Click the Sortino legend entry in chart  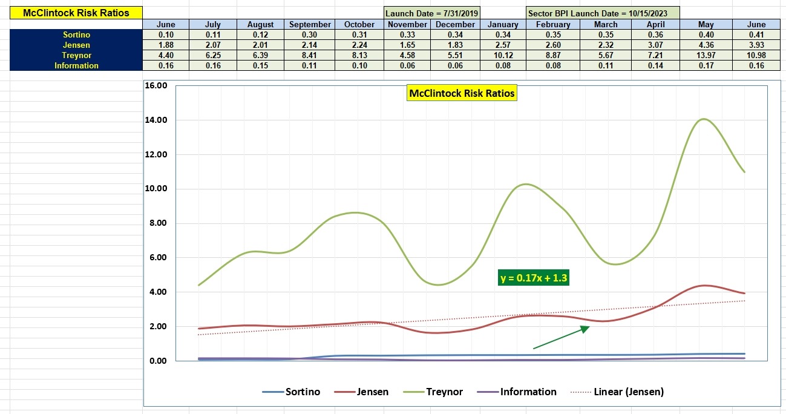click(x=291, y=392)
